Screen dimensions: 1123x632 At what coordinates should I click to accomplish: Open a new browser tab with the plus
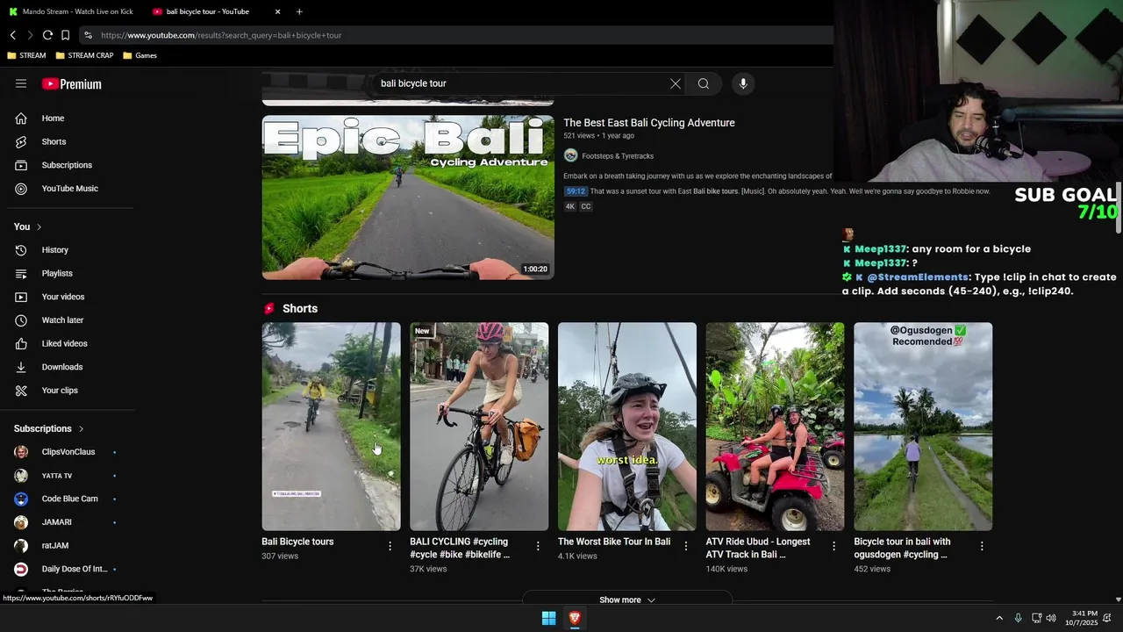299,11
